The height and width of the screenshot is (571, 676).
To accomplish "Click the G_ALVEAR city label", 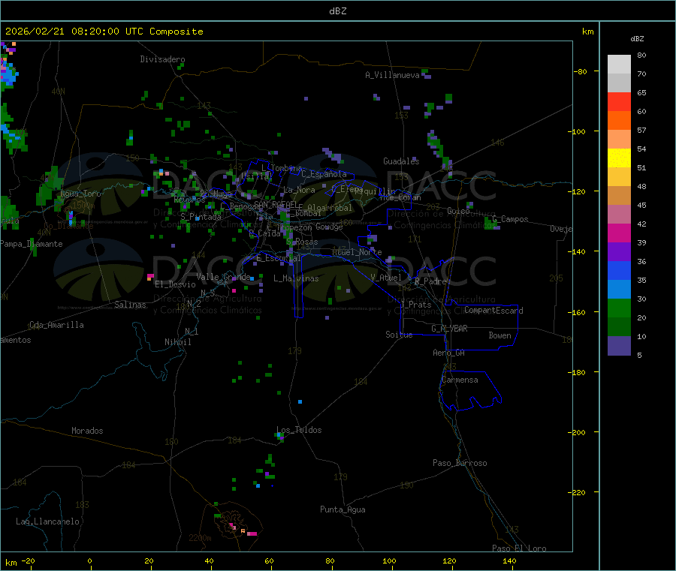I will coord(449,329).
